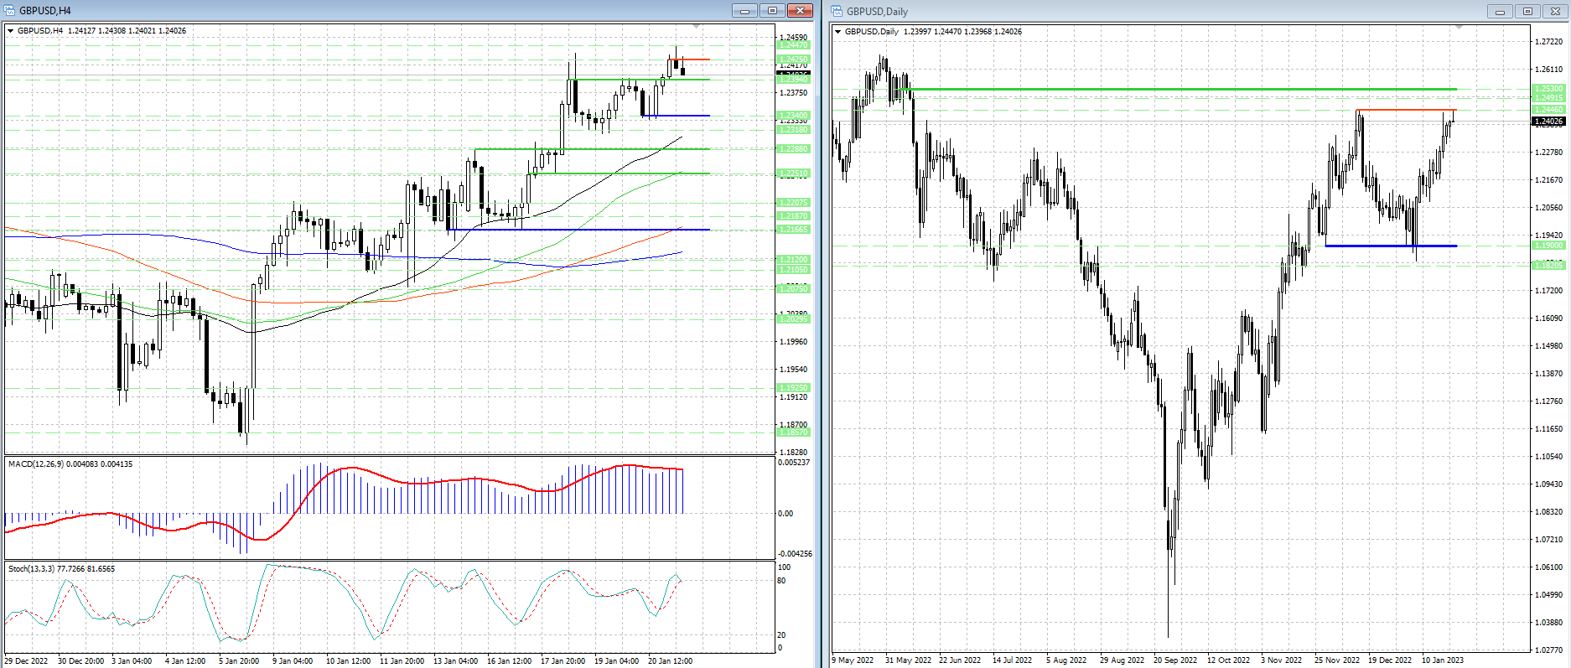
Task: Close the GBPUSD,H4 chart window
Action: tap(800, 11)
